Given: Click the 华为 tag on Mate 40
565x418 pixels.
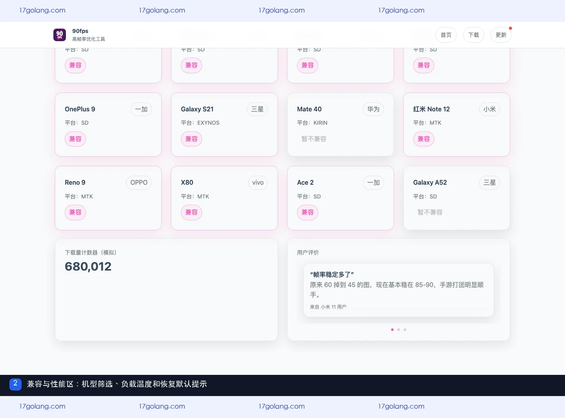Looking at the screenshot, I should (x=374, y=109).
